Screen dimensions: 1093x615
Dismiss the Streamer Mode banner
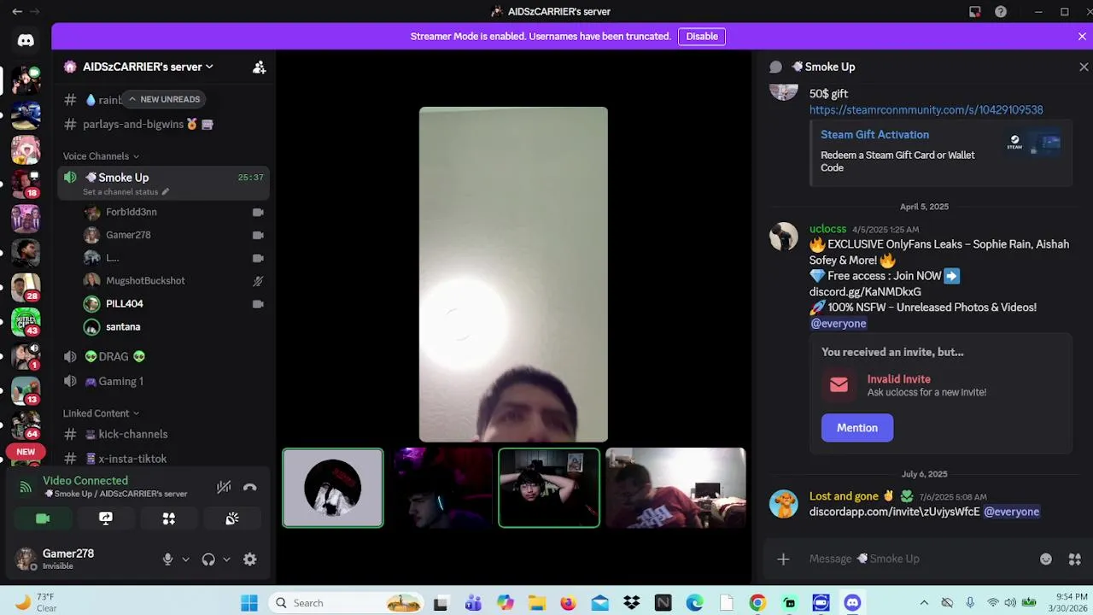click(x=1082, y=37)
